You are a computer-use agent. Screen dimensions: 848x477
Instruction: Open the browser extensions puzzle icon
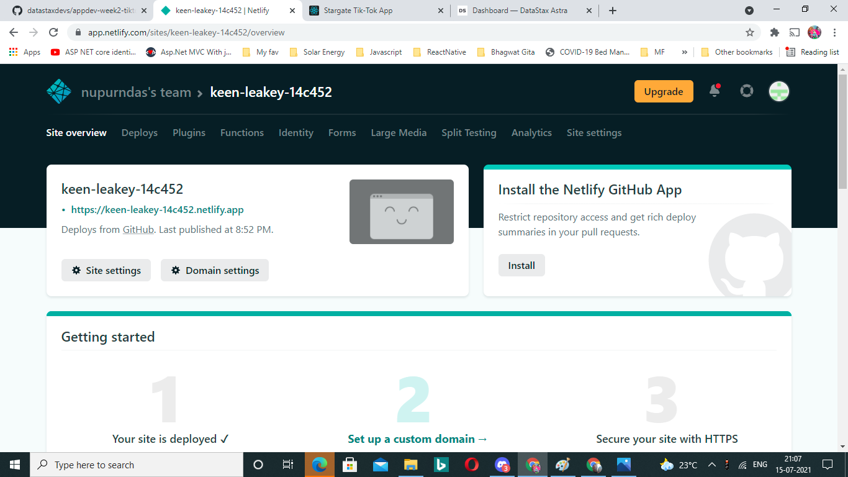[775, 32]
